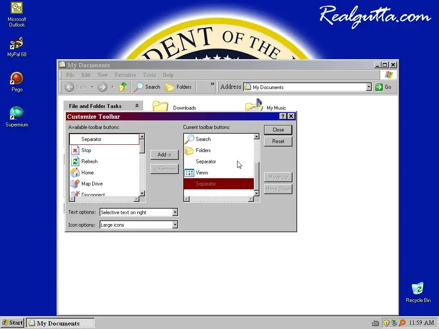This screenshot has height=329, width=439.
Task: Click the Start button
Action: pyautogui.click(x=12, y=323)
